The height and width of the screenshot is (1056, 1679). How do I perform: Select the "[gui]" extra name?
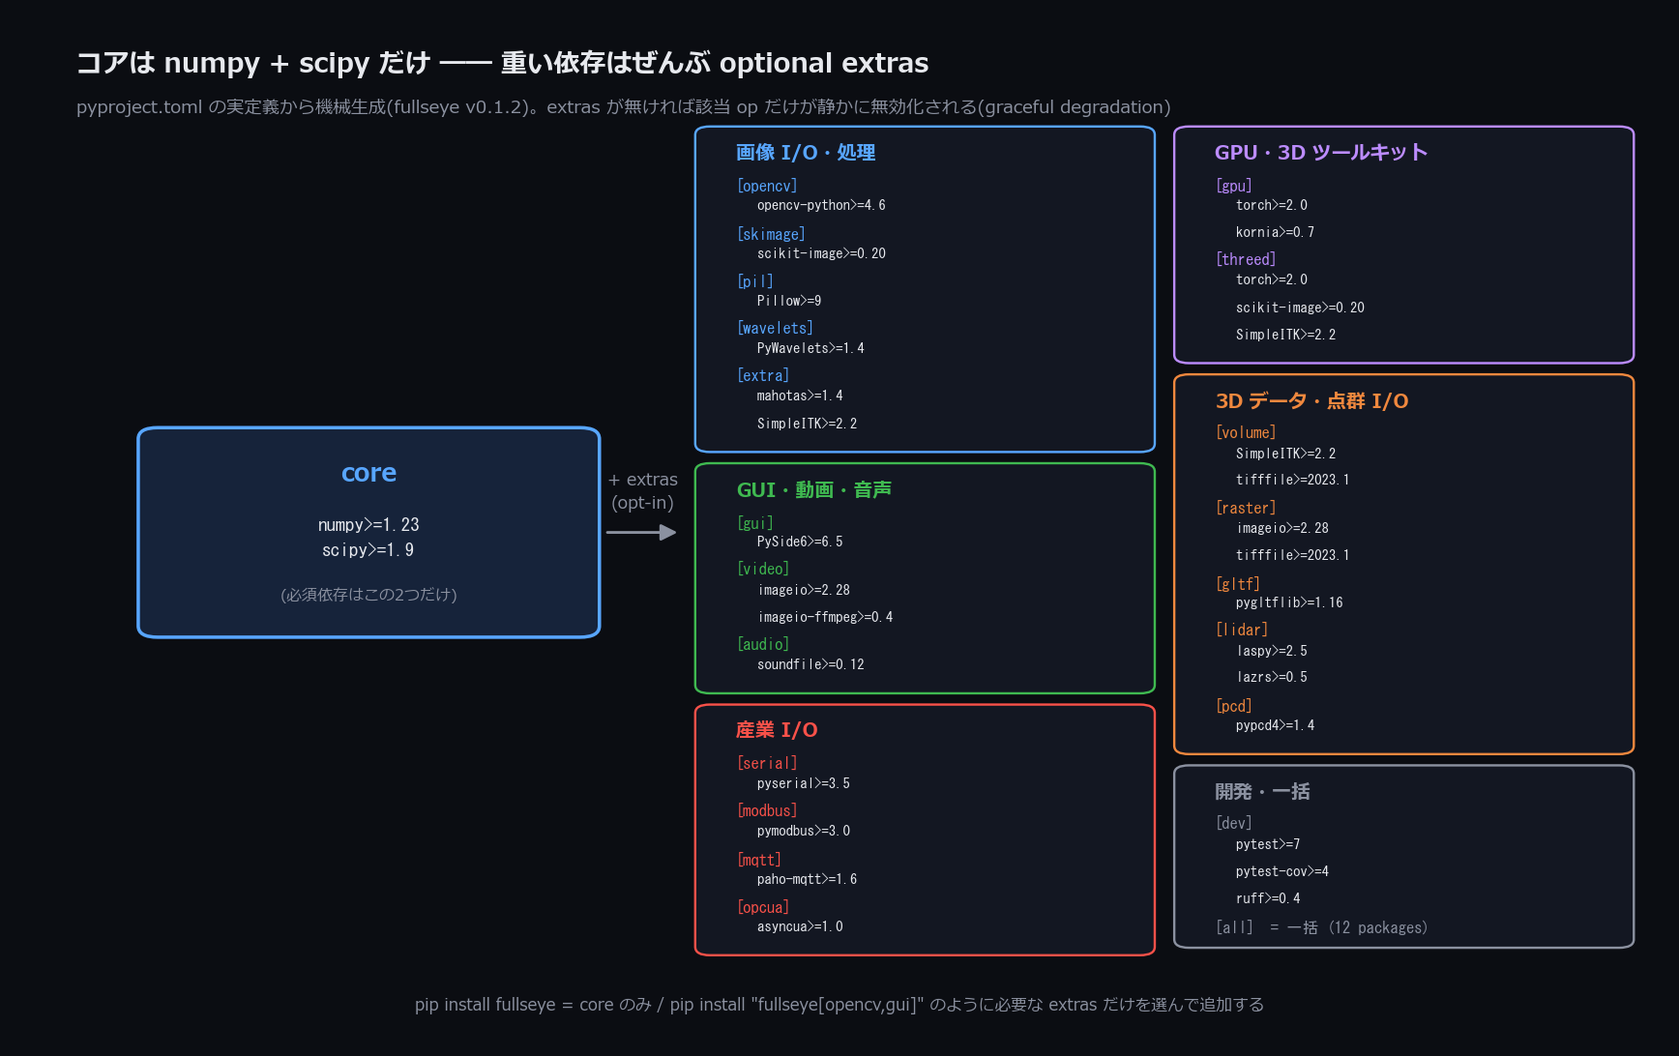(755, 523)
